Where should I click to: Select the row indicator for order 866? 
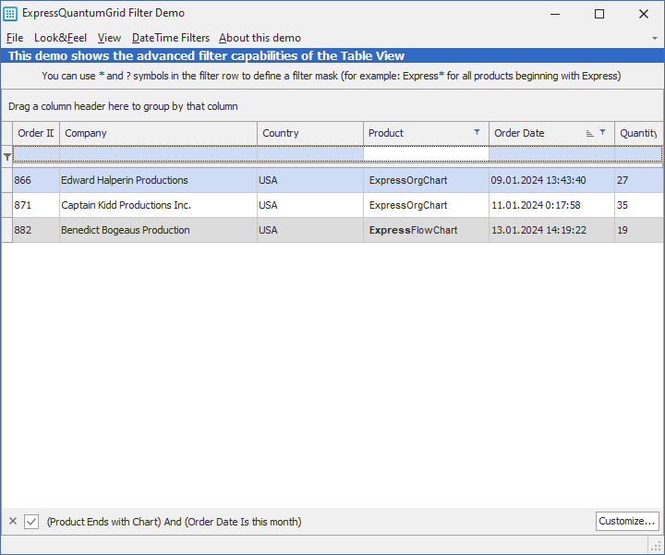coord(6,180)
